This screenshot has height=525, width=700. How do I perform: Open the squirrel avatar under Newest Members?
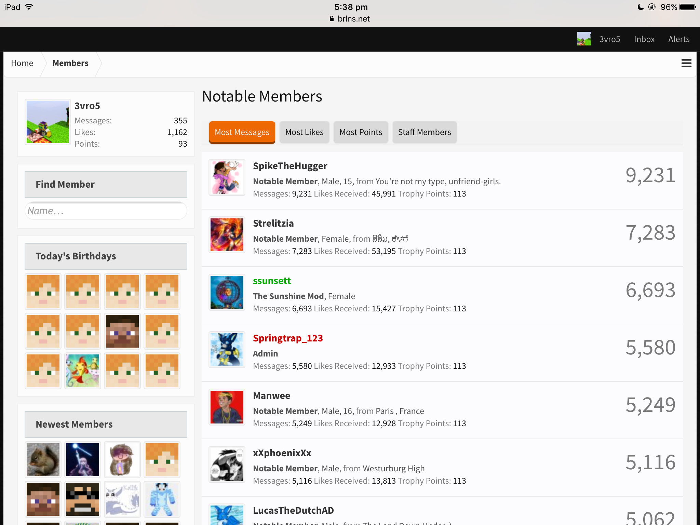tap(43, 460)
